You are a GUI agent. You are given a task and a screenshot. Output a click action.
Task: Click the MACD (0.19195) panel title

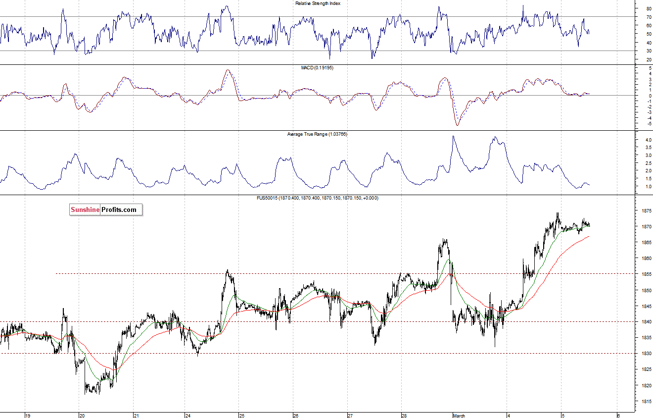click(x=318, y=68)
